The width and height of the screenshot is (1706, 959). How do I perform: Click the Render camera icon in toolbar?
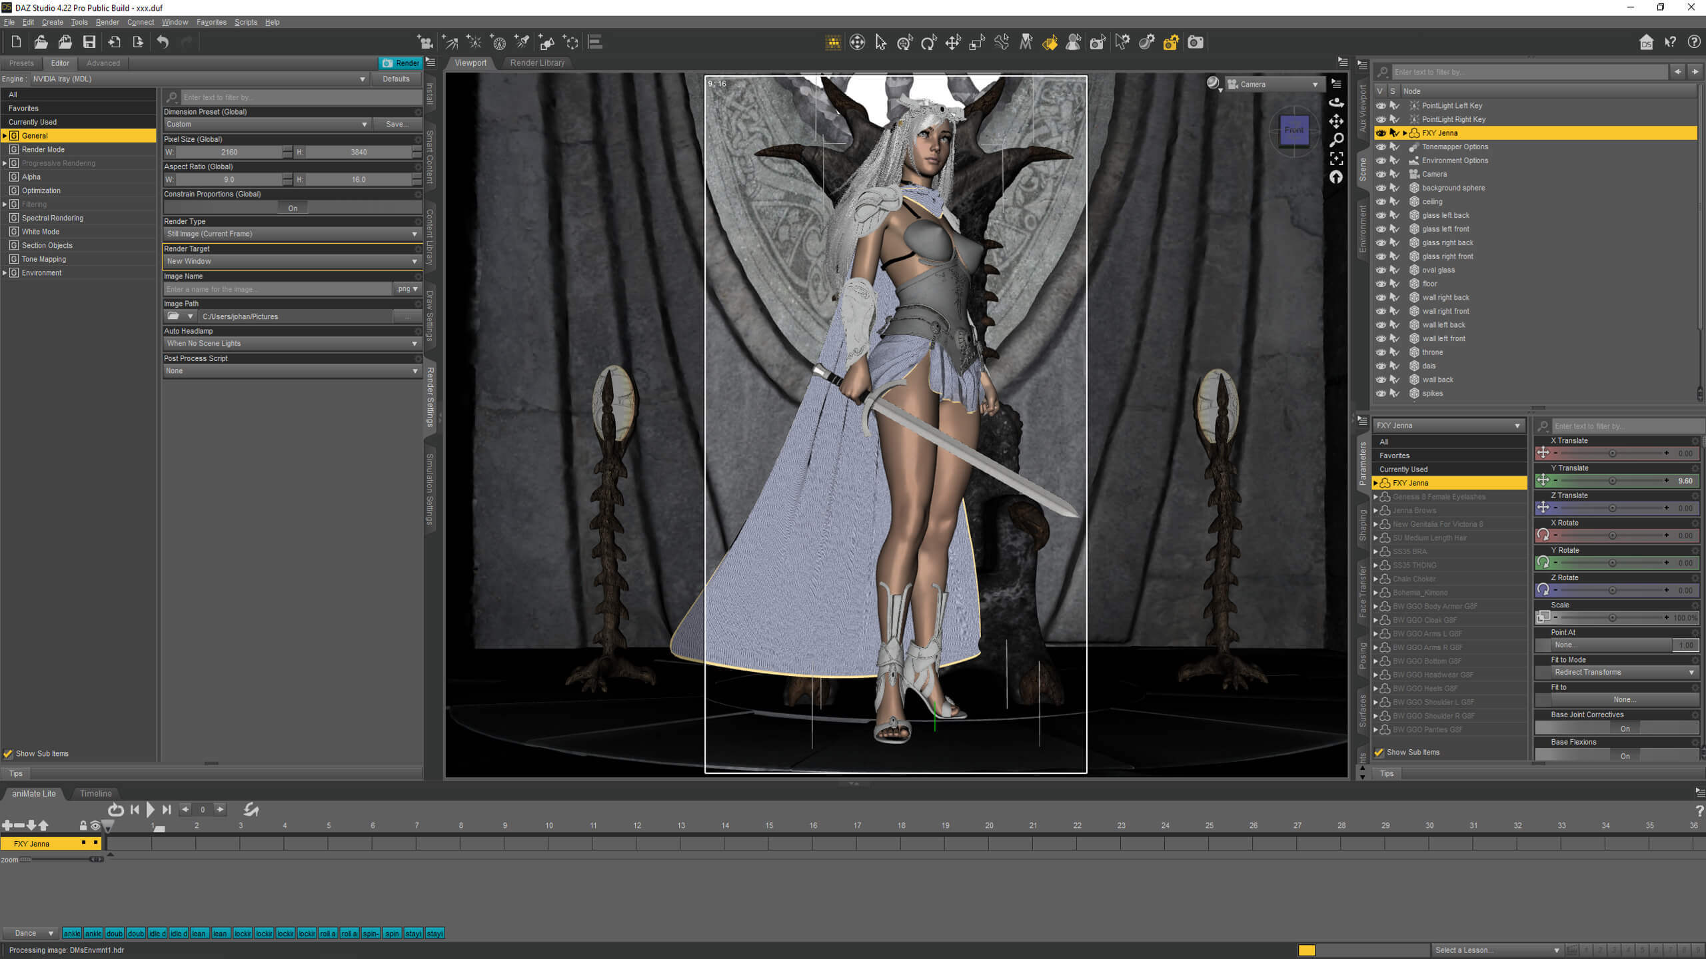pos(1195,43)
